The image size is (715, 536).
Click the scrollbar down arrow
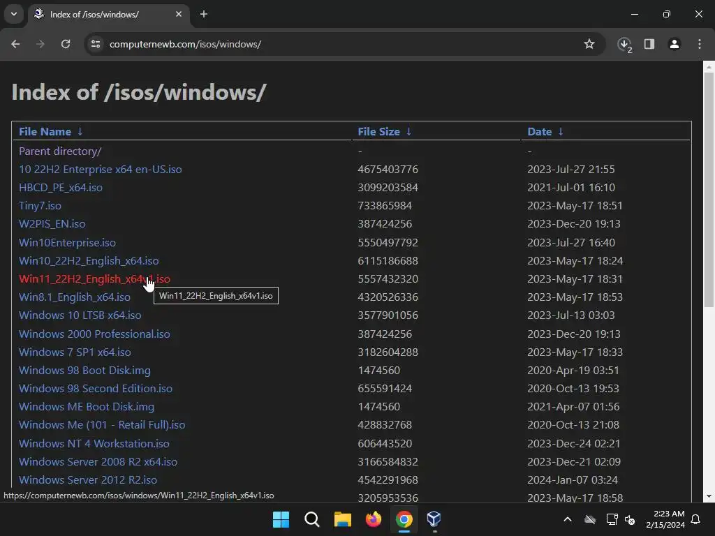tap(709, 496)
